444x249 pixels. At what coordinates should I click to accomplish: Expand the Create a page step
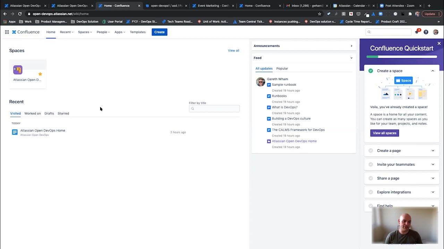[402, 150]
